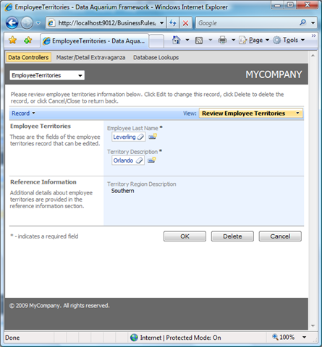Click the RSS feeds icon
The image size is (322, 347).
coord(199,40)
